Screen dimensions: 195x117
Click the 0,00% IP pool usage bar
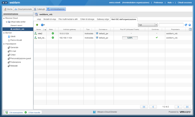click(x=130, y=38)
